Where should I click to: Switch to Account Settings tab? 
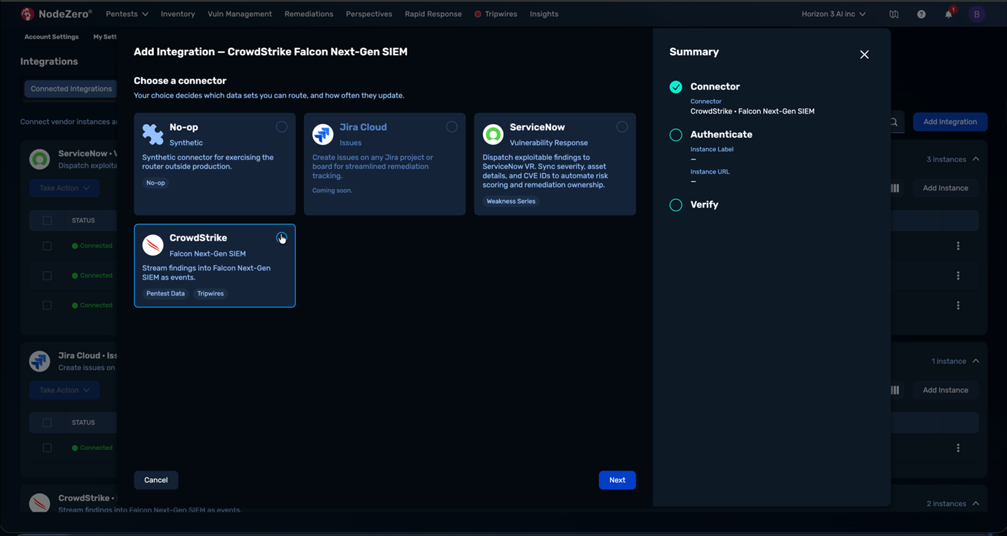(52, 37)
